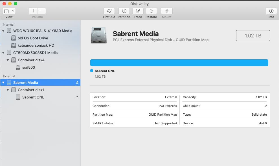The height and width of the screenshot is (166, 279).
Task: Select the ssd500 volume row
Action: (x=40, y=67)
